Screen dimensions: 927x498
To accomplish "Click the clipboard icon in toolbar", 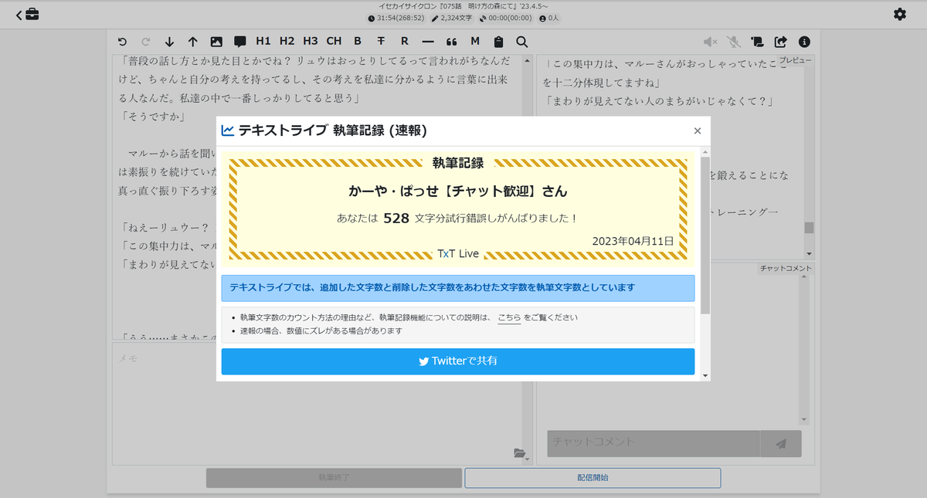I will point(498,42).
